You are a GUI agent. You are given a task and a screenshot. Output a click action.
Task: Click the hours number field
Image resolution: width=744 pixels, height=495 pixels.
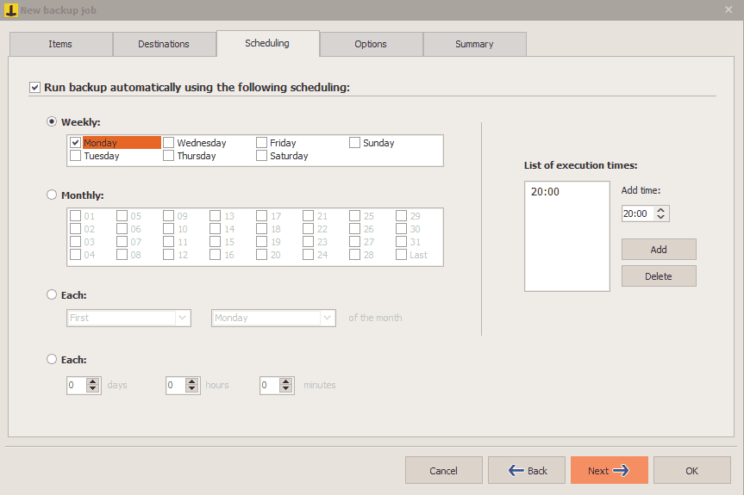pos(176,385)
